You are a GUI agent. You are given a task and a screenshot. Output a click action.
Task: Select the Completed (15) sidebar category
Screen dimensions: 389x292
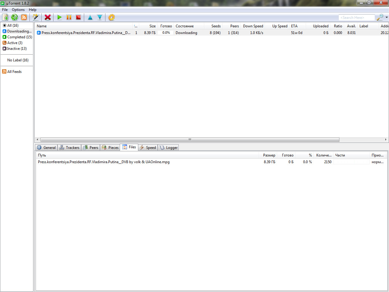click(x=17, y=37)
